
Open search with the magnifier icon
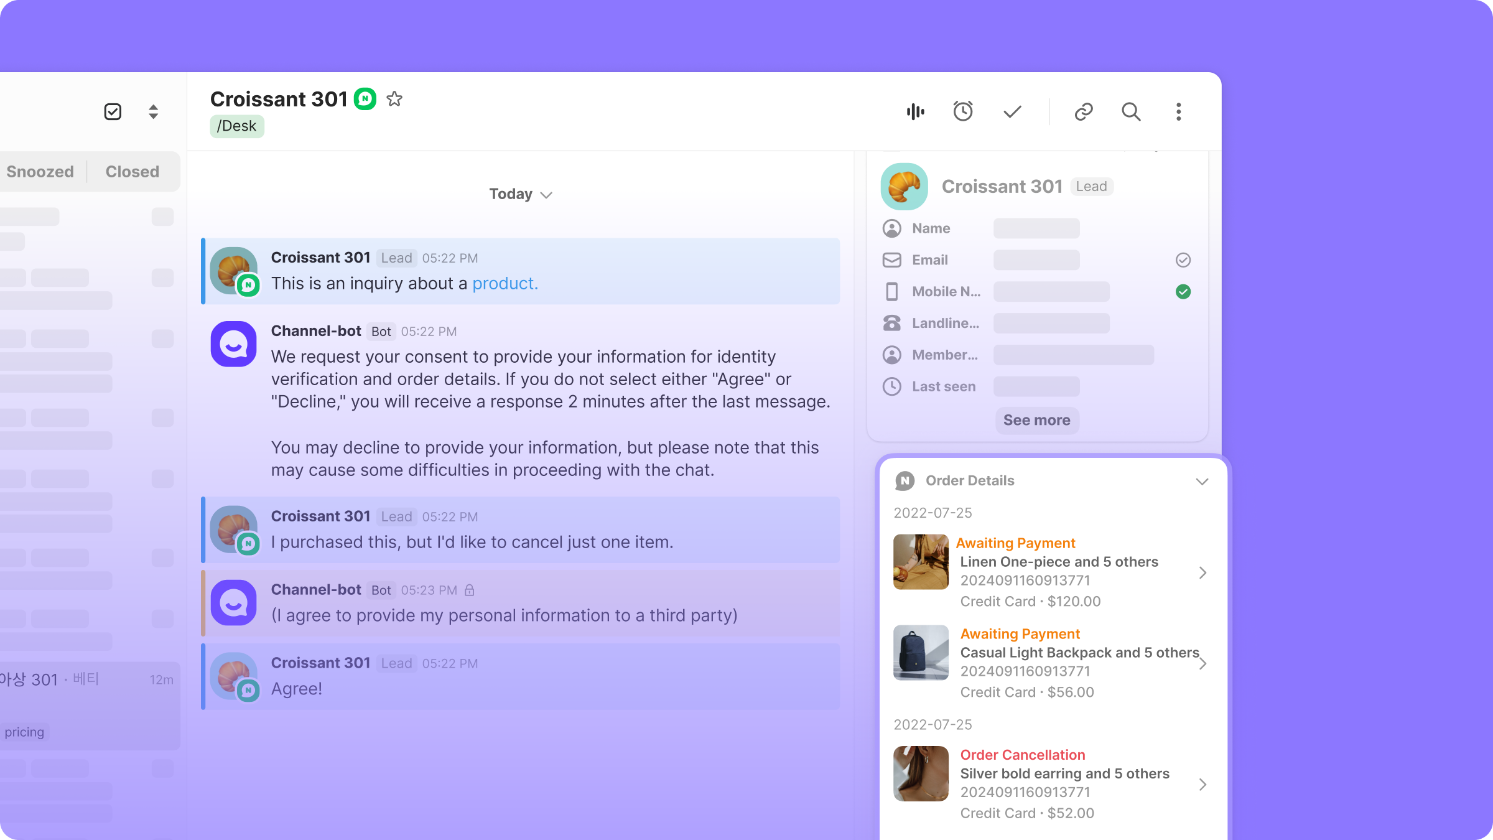1131,112
